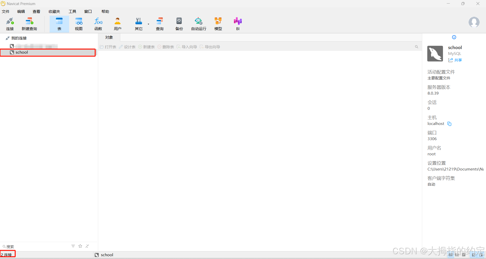Copy the localhost host value
This screenshot has width=486, height=259.
(x=449, y=124)
